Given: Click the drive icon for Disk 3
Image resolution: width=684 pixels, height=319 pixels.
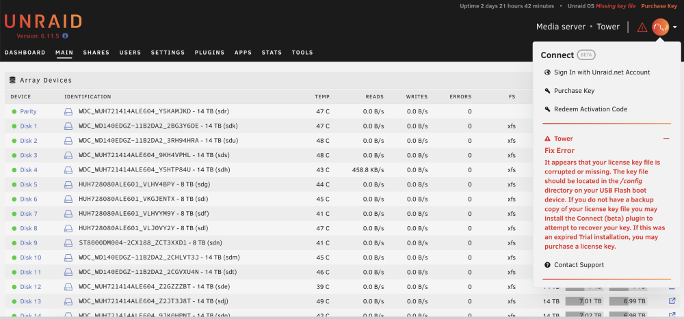Looking at the screenshot, I should click(68, 155).
